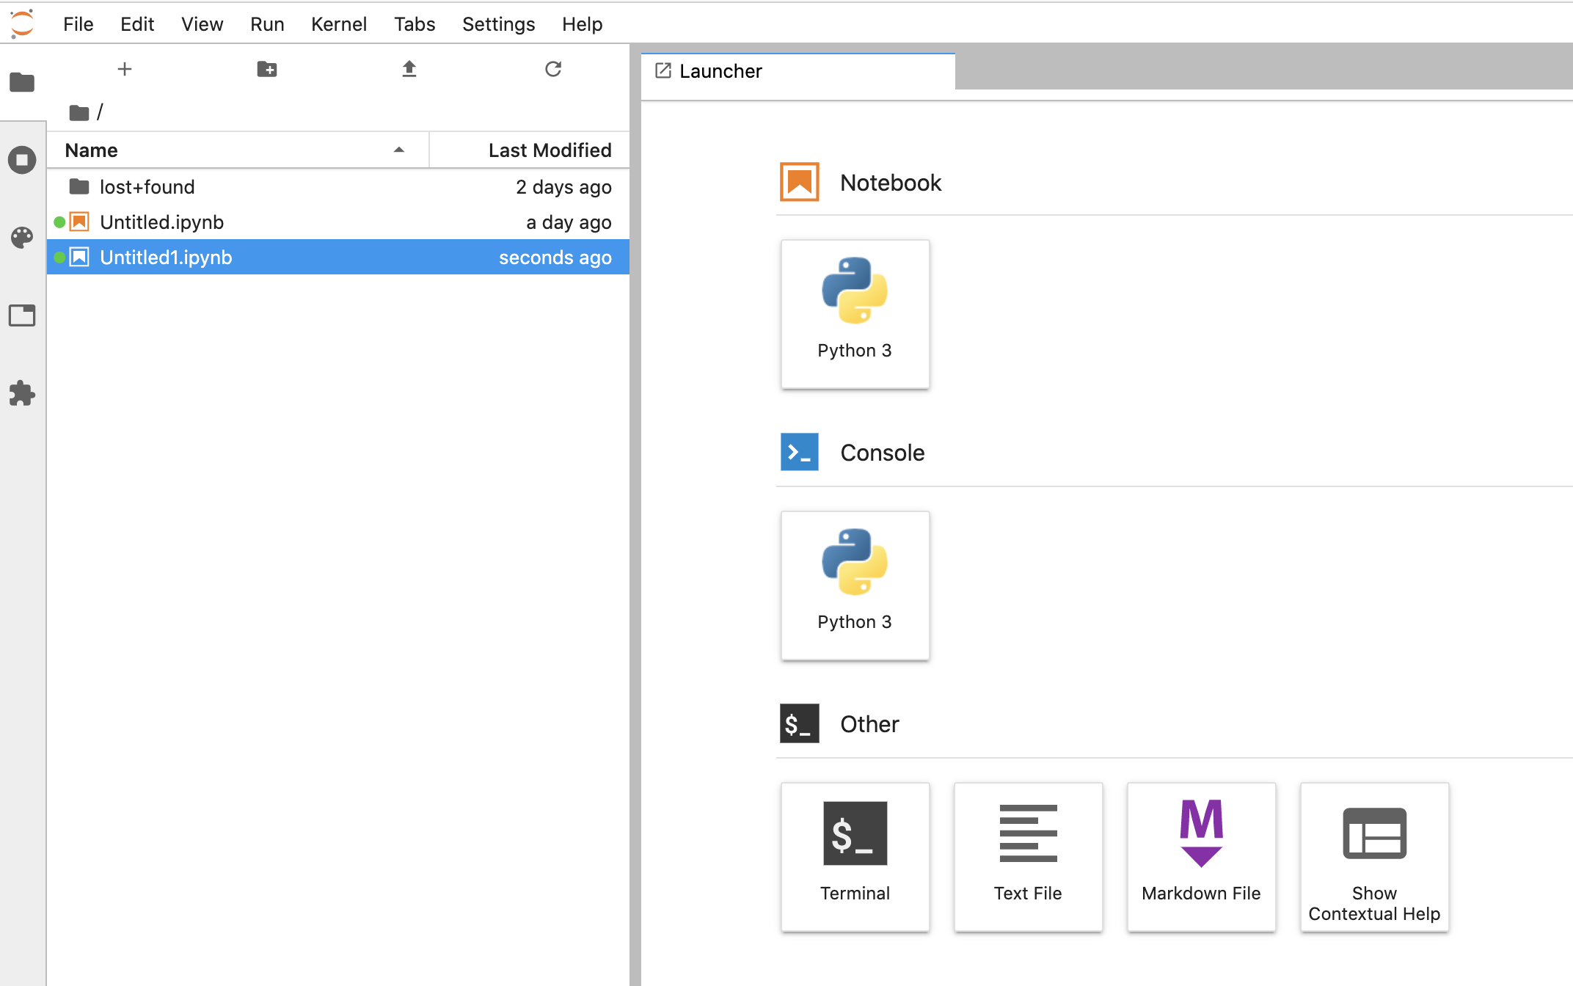
Task: Click Show Contextual Help card
Action: point(1374,856)
